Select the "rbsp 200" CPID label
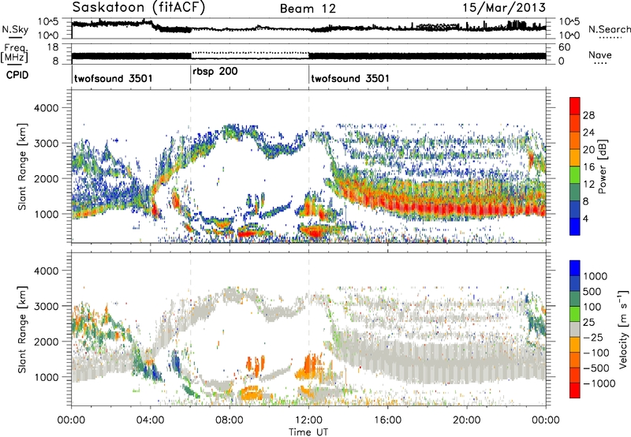The image size is (631, 437). [x=215, y=72]
